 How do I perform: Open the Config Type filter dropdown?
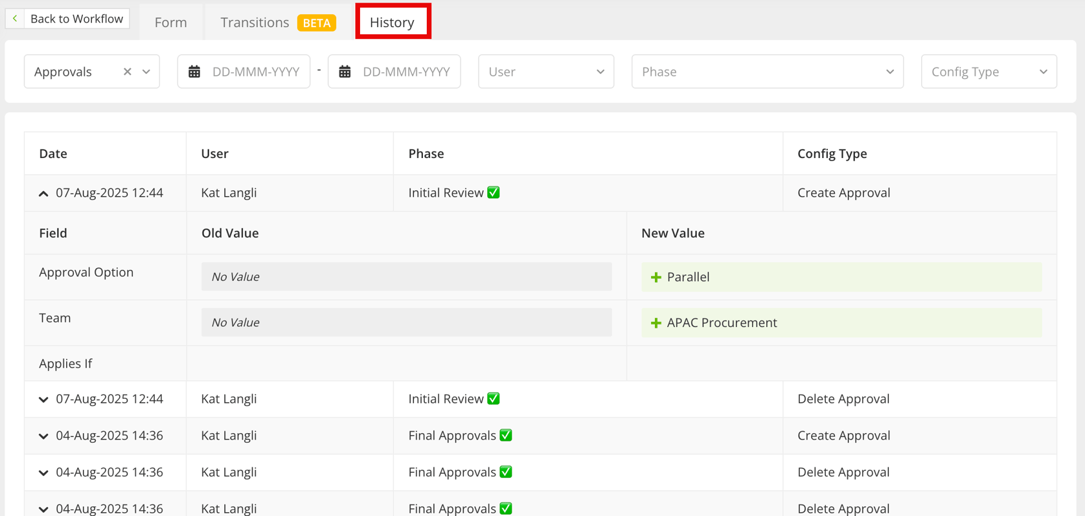(989, 72)
